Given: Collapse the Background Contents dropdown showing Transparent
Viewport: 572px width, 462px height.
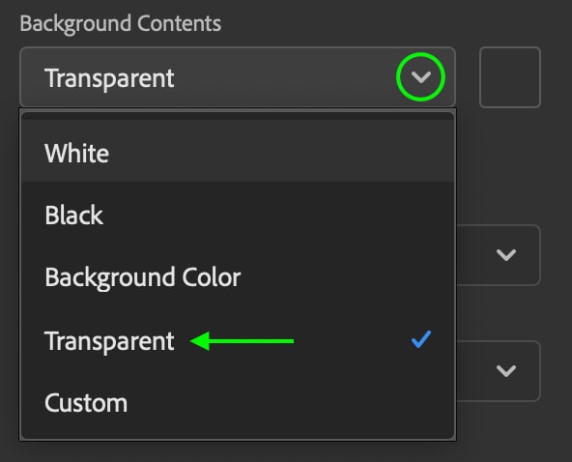Looking at the screenshot, I should [x=238, y=77].
